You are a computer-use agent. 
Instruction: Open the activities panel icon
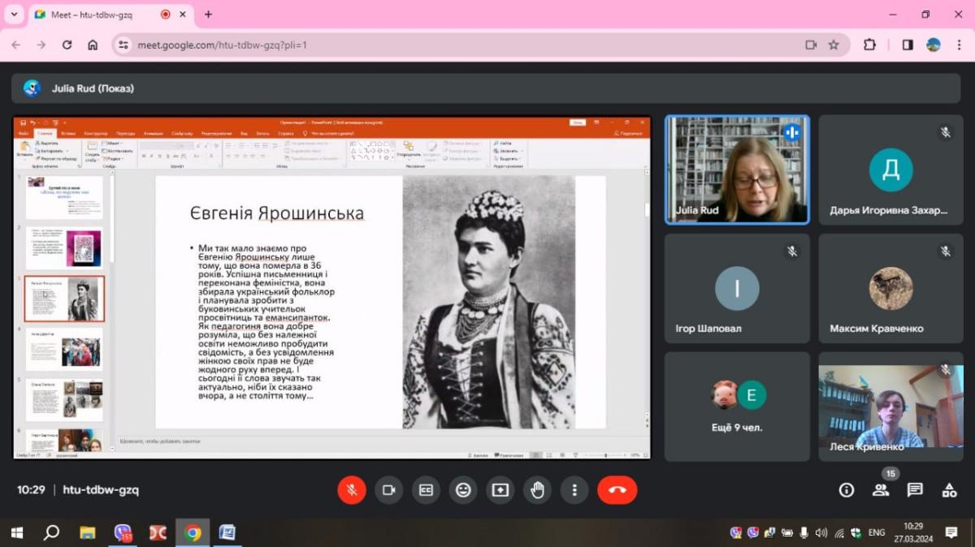949,490
